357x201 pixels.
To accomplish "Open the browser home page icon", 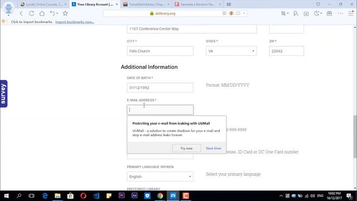I will [42, 13].
